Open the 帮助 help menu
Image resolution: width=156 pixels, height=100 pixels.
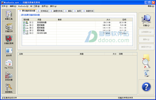tap(151, 6)
